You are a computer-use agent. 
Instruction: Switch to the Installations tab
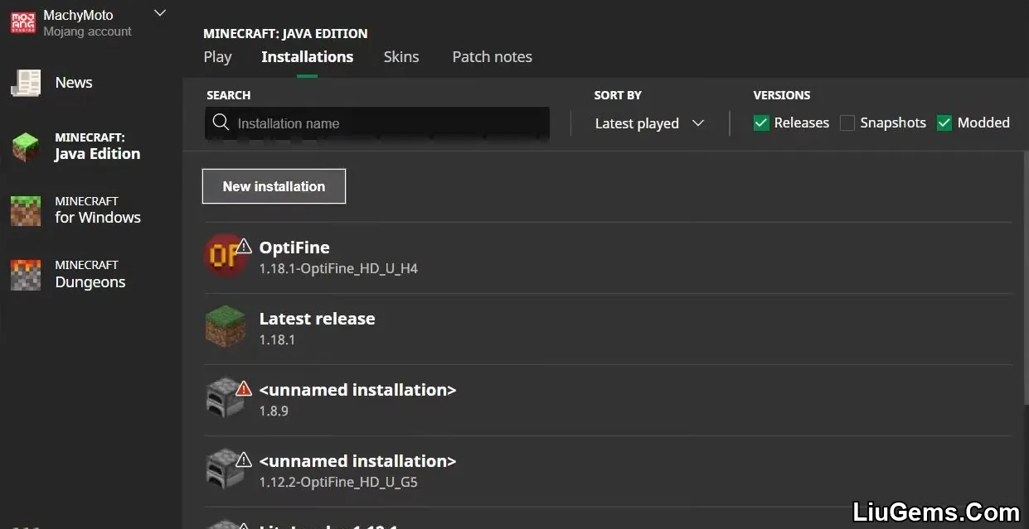pos(307,57)
